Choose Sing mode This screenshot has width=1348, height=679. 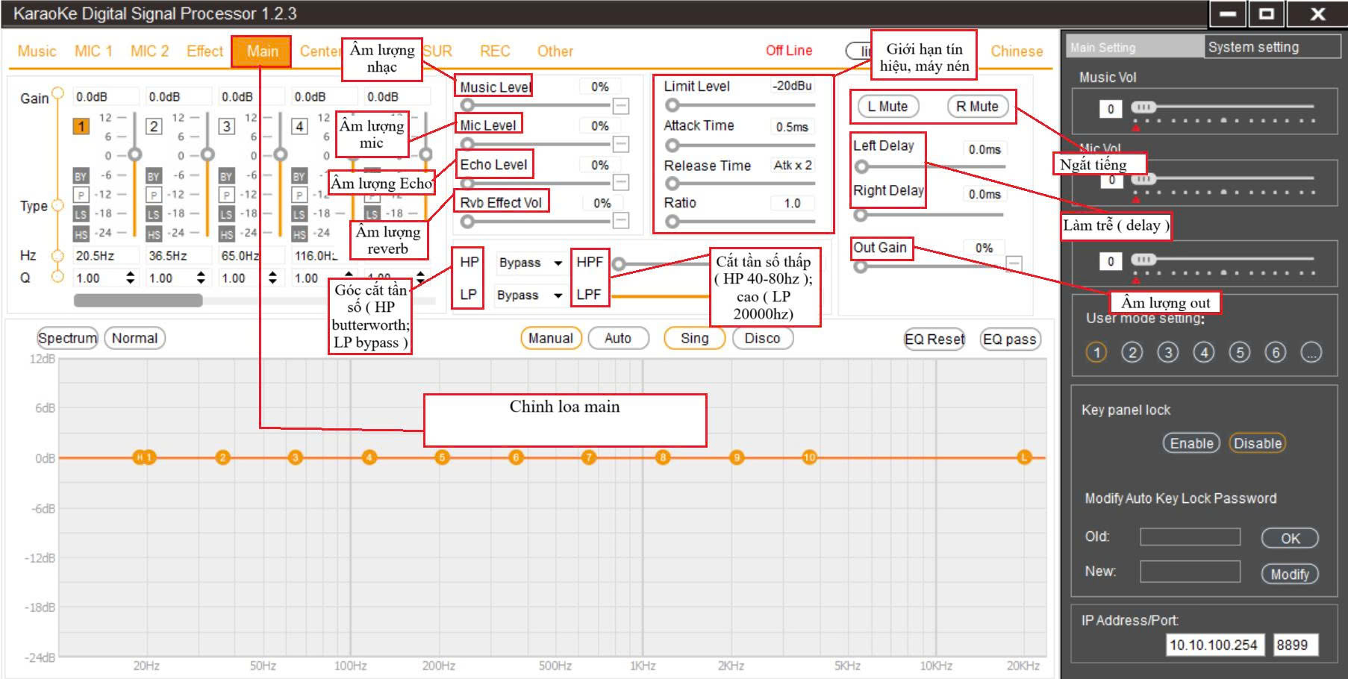[x=695, y=338]
